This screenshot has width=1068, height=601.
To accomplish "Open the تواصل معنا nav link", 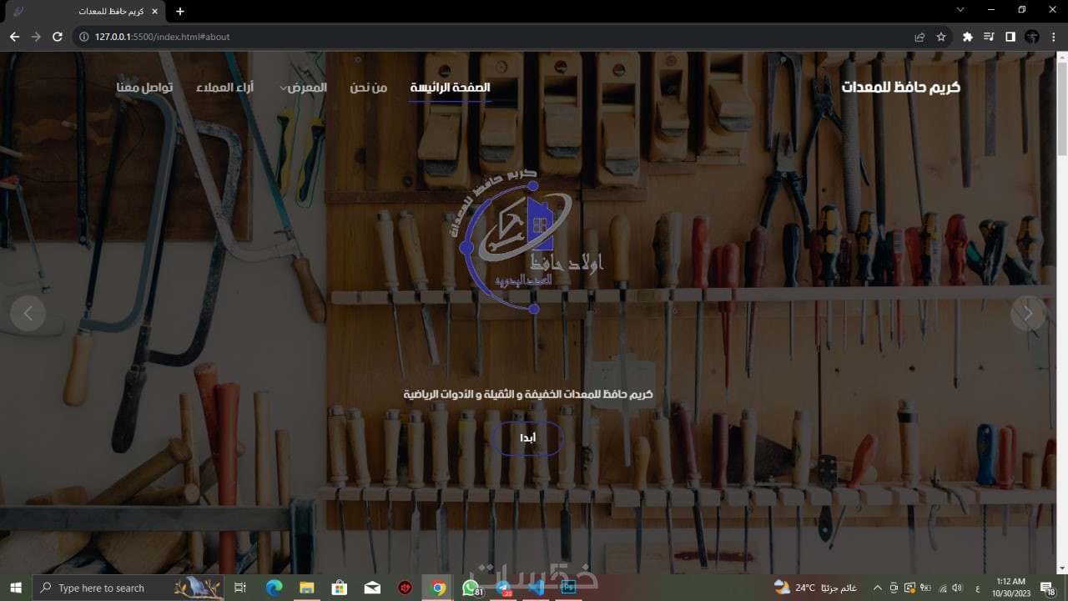I will (x=144, y=88).
